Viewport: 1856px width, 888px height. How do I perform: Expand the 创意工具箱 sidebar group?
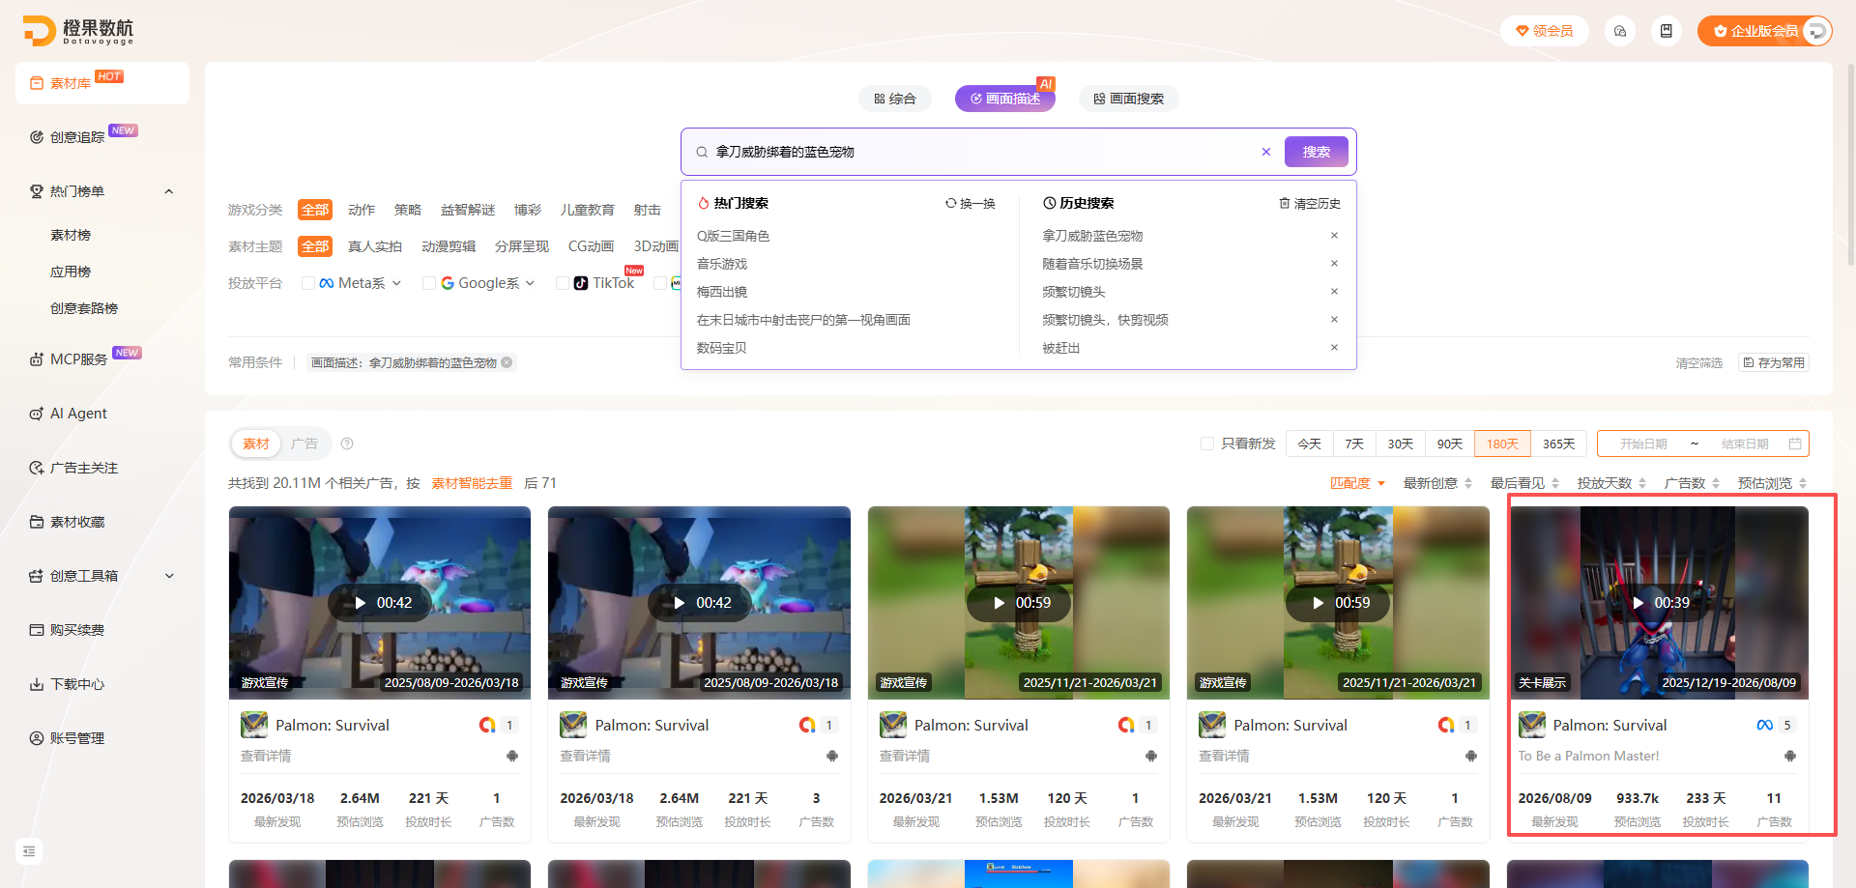(169, 576)
